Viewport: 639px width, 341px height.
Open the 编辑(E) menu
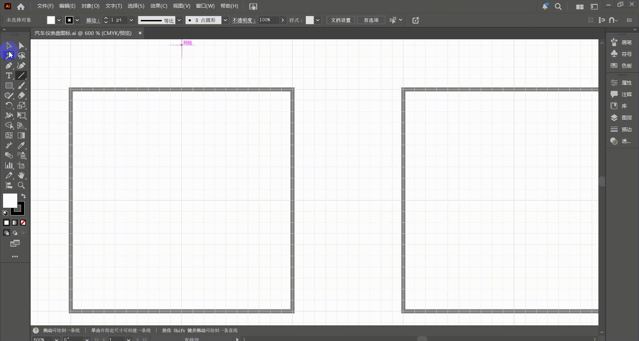[x=67, y=6]
